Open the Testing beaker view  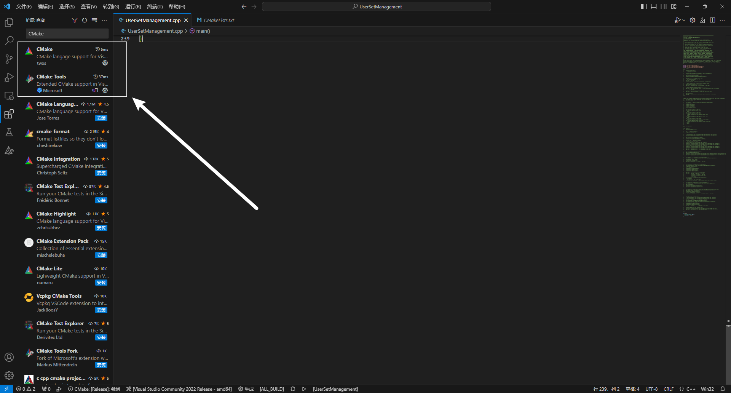tap(9, 132)
